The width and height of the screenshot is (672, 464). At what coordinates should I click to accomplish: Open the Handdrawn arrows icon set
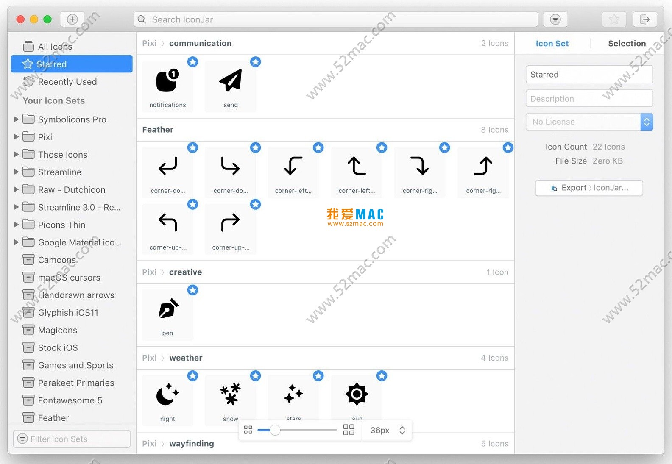(x=71, y=295)
